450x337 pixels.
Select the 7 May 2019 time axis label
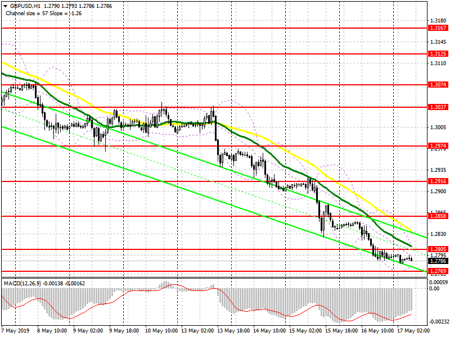pos(15,330)
